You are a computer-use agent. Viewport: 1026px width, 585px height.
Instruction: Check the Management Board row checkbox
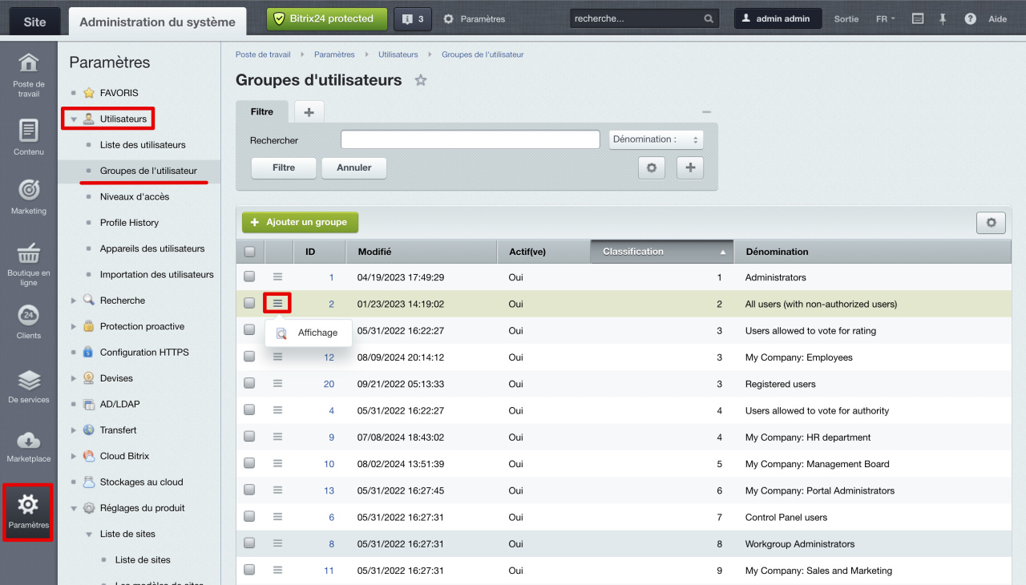pyautogui.click(x=249, y=463)
